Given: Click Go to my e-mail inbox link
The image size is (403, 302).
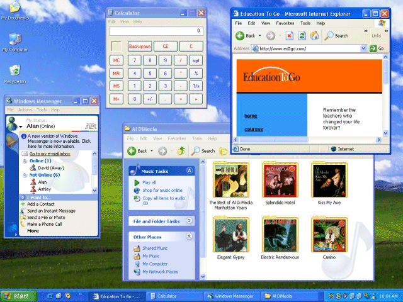Looking at the screenshot, I should pos(50,154).
